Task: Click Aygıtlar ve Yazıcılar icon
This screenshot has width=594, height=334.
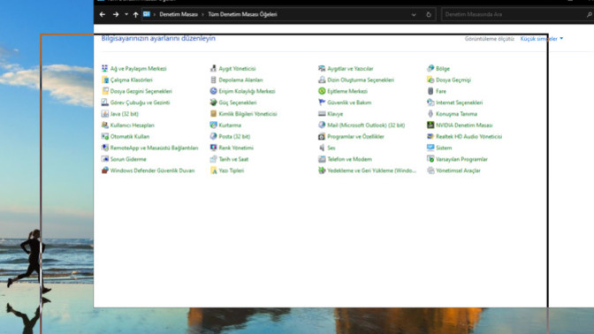Action: pos(322,69)
